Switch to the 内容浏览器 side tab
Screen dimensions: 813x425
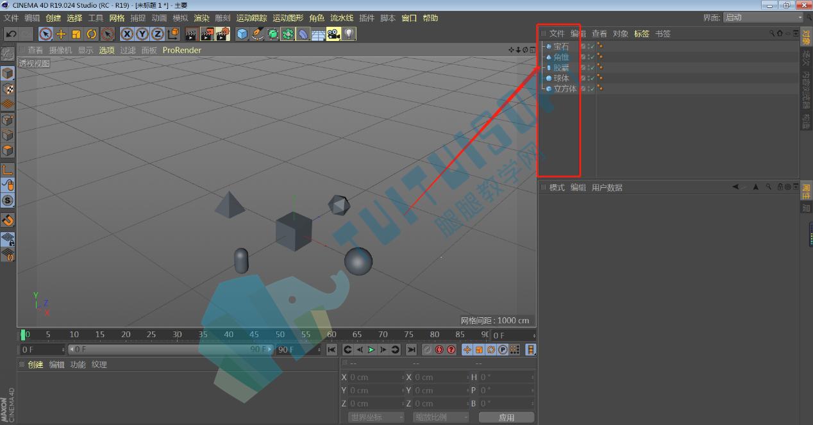coord(806,88)
